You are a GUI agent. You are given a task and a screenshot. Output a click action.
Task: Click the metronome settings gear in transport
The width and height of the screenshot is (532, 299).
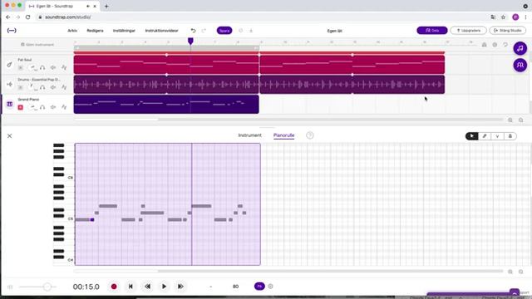(x=270, y=286)
